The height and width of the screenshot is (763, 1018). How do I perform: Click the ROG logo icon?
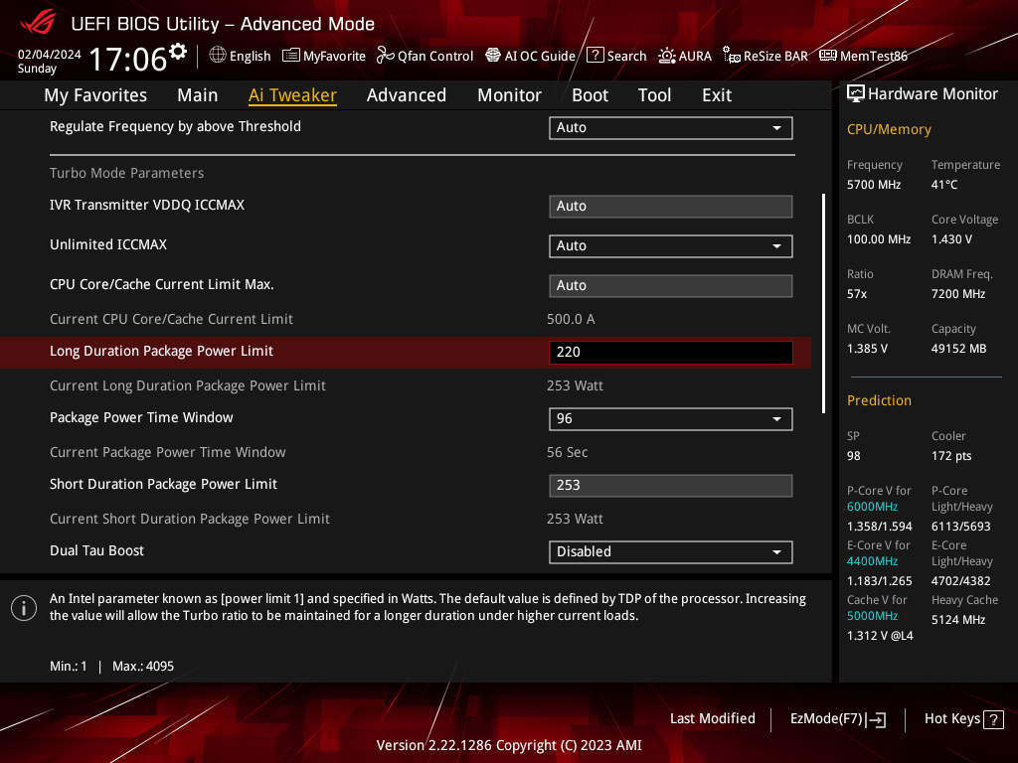click(x=38, y=24)
